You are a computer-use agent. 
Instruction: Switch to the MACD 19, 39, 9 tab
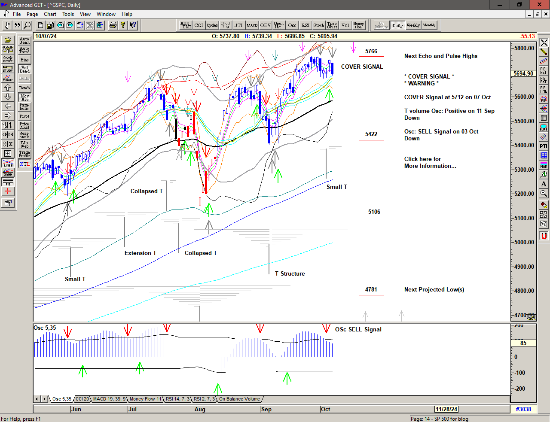tap(109, 399)
